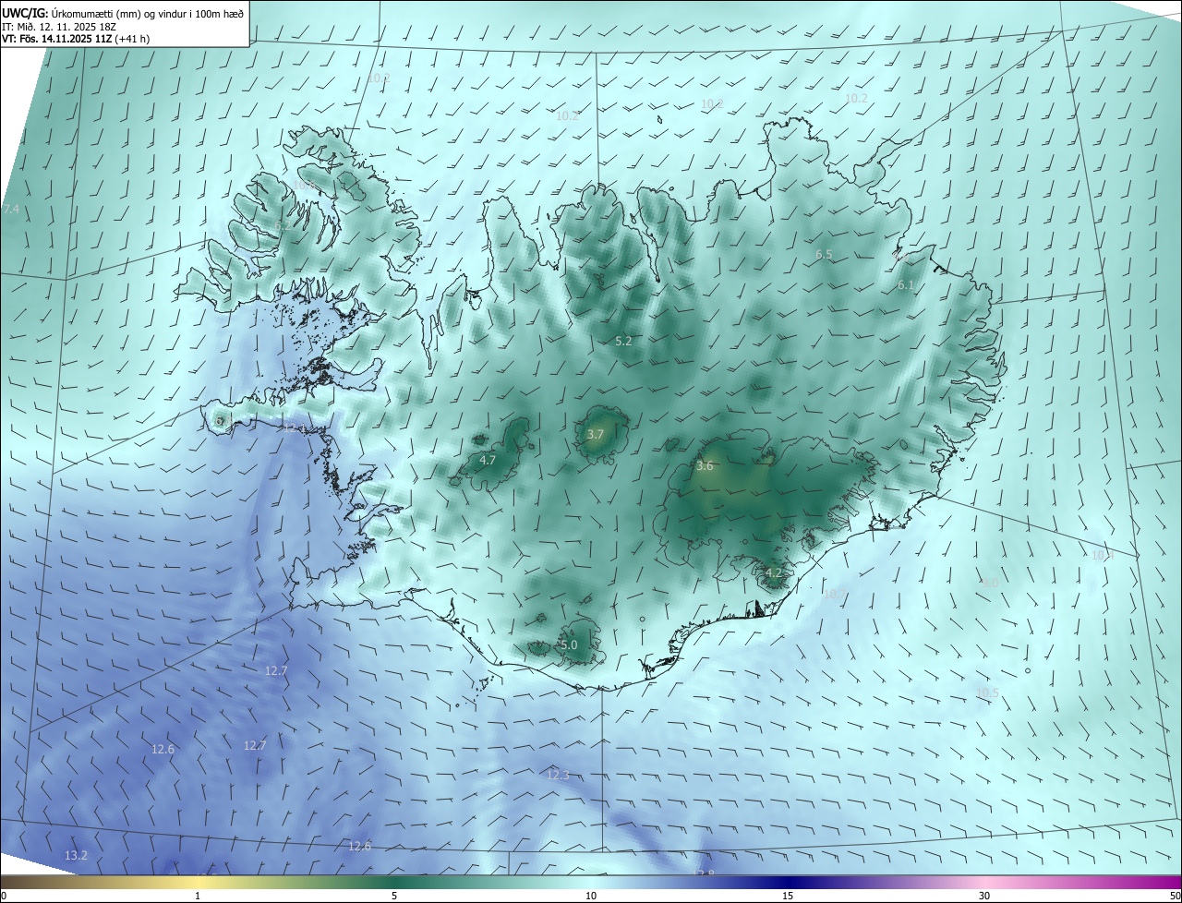Click the initial time line 'IT: Mið. 12. 11. 2025 18Z'
The image size is (1182, 903).
click(x=59, y=26)
